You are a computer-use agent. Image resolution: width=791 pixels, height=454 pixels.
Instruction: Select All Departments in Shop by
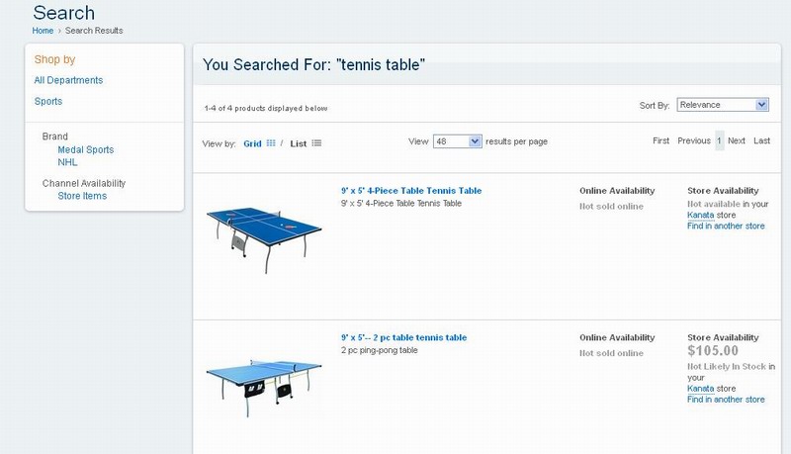[x=68, y=80]
